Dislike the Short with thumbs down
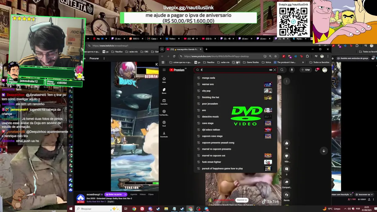Viewport: 377px width, 212px height. coord(287,156)
